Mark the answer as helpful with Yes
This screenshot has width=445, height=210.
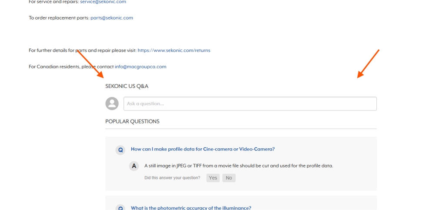[213, 178]
